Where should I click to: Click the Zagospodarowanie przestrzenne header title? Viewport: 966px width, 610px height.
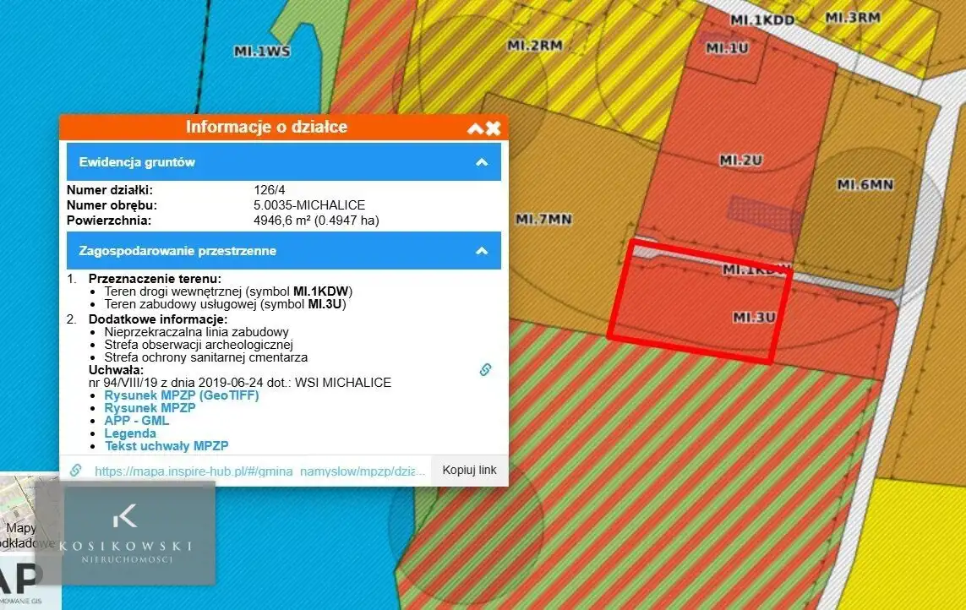177,251
